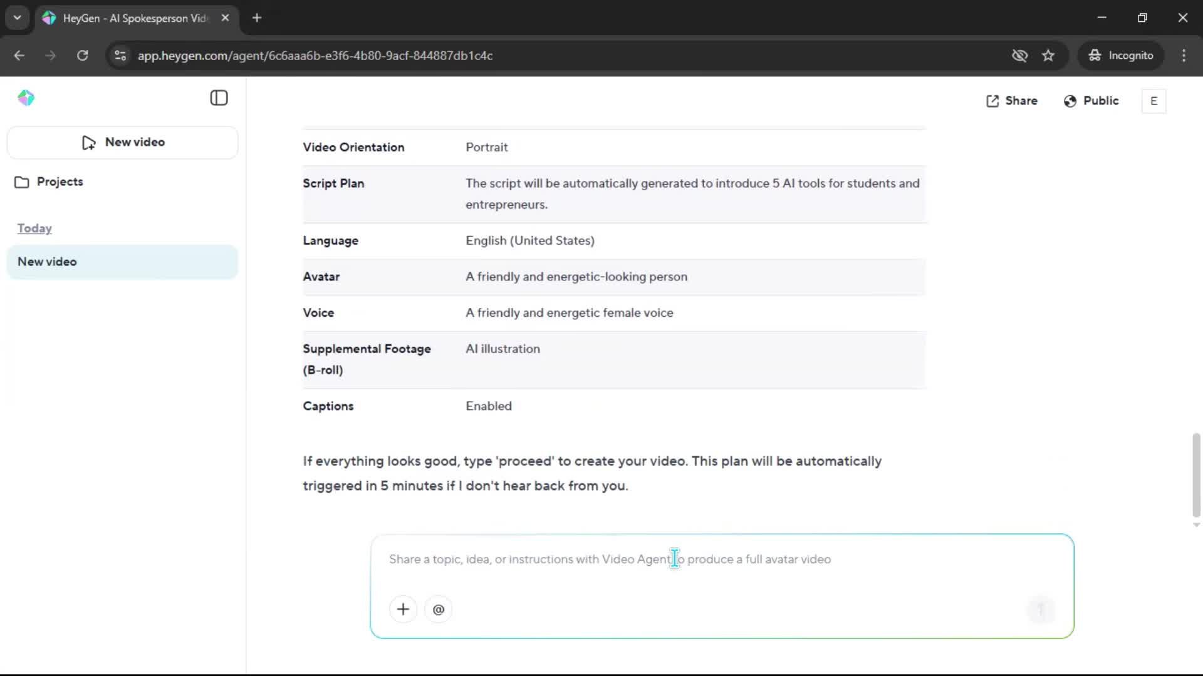Reload the page
The height and width of the screenshot is (676, 1203).
click(x=82, y=56)
